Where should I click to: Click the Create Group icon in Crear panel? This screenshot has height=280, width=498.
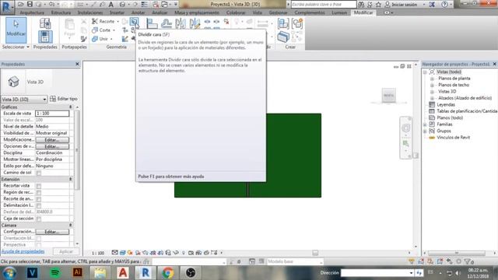click(297, 23)
